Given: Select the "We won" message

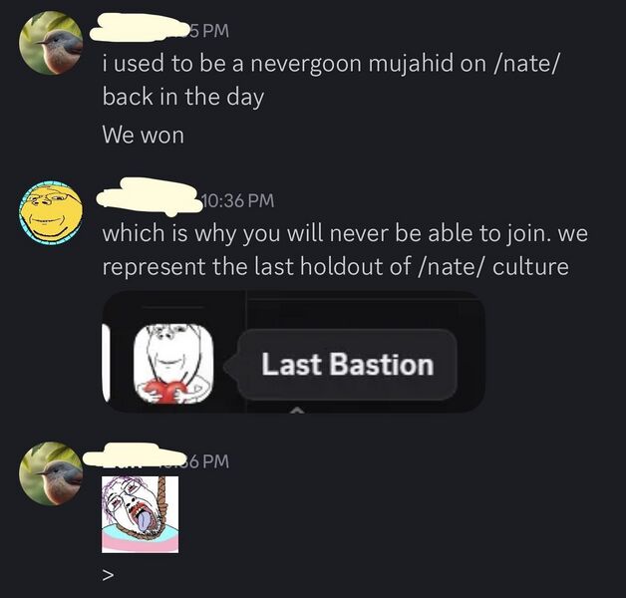Looking at the screenshot, I should click(143, 135).
